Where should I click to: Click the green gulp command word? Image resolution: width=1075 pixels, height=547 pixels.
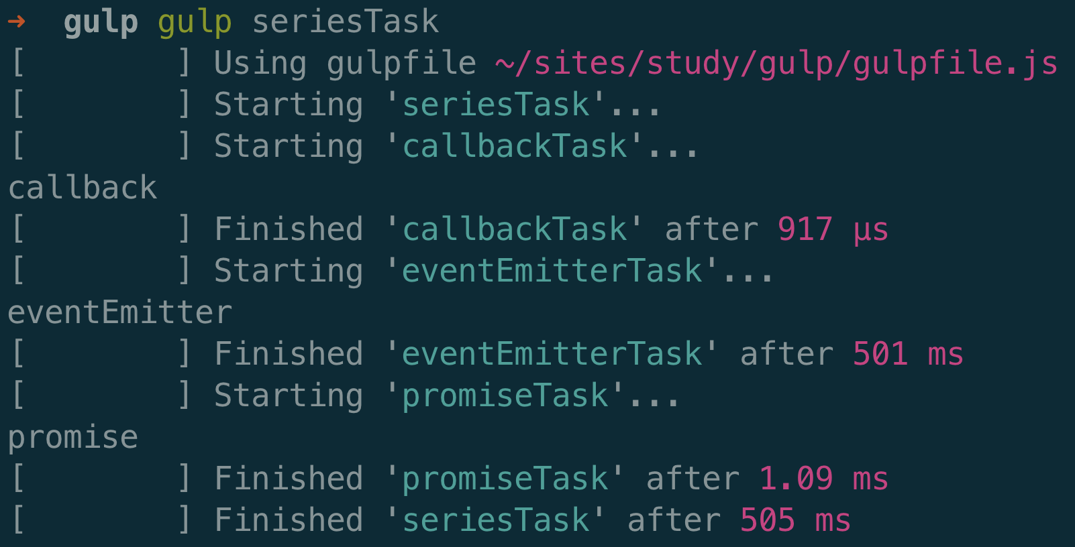tap(195, 22)
